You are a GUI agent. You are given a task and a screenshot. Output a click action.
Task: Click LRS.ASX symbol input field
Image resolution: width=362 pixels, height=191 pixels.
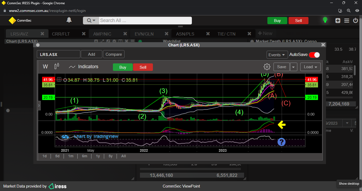[x=59, y=54]
